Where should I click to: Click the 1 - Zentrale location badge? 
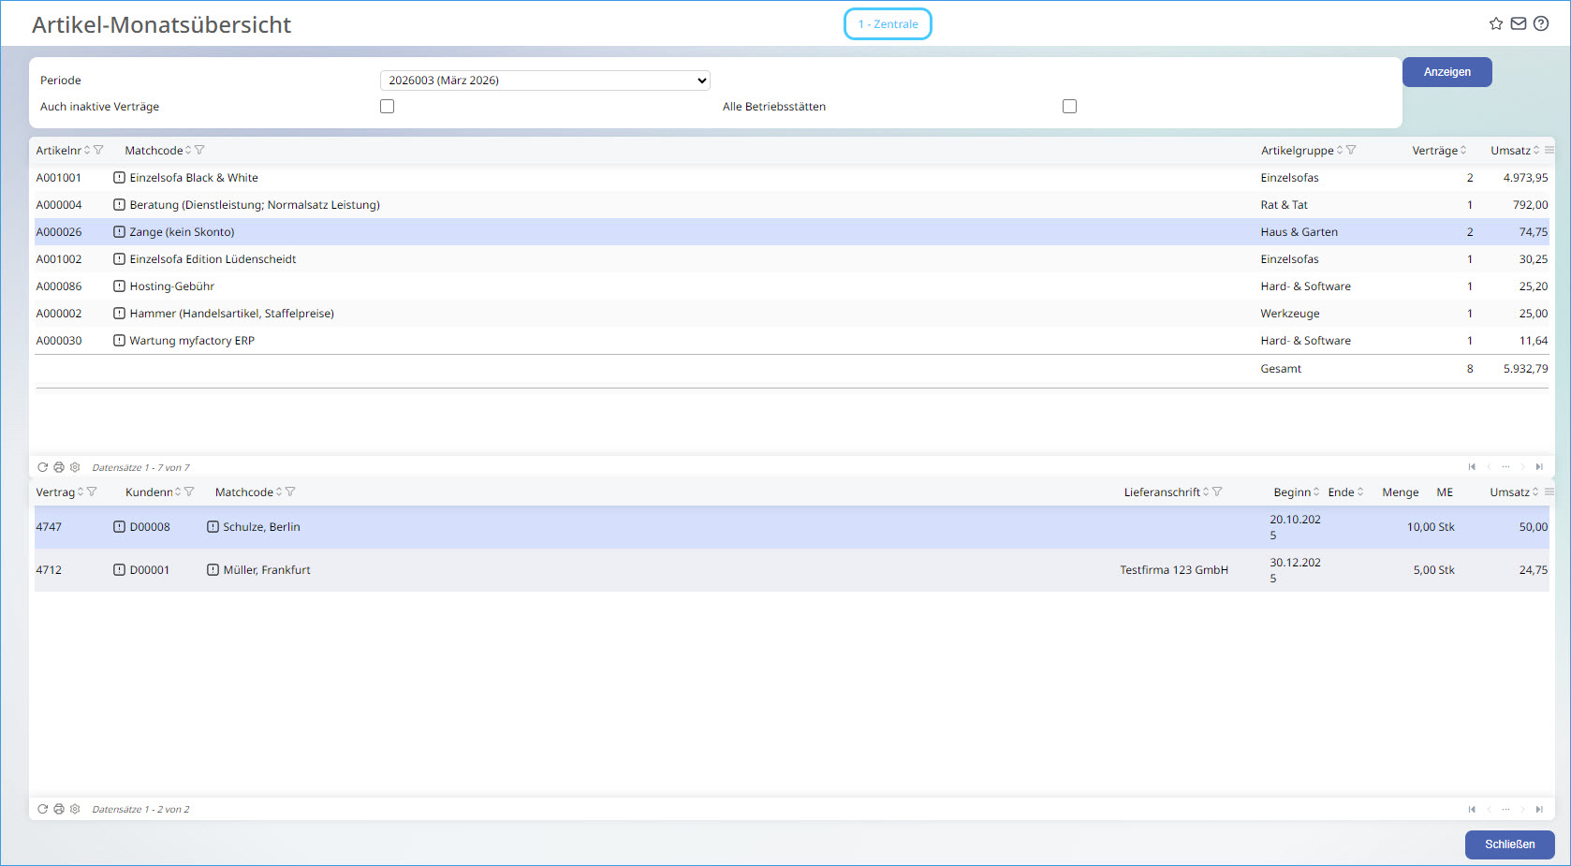[888, 24]
